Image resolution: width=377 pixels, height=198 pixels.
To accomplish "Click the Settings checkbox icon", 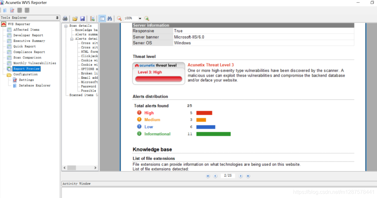I will tap(15, 80).
